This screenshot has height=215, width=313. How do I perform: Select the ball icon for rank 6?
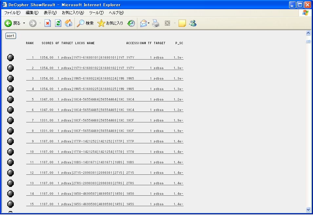(10, 110)
